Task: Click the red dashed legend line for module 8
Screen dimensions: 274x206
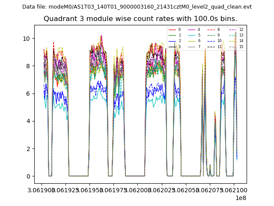Action: point(211,30)
